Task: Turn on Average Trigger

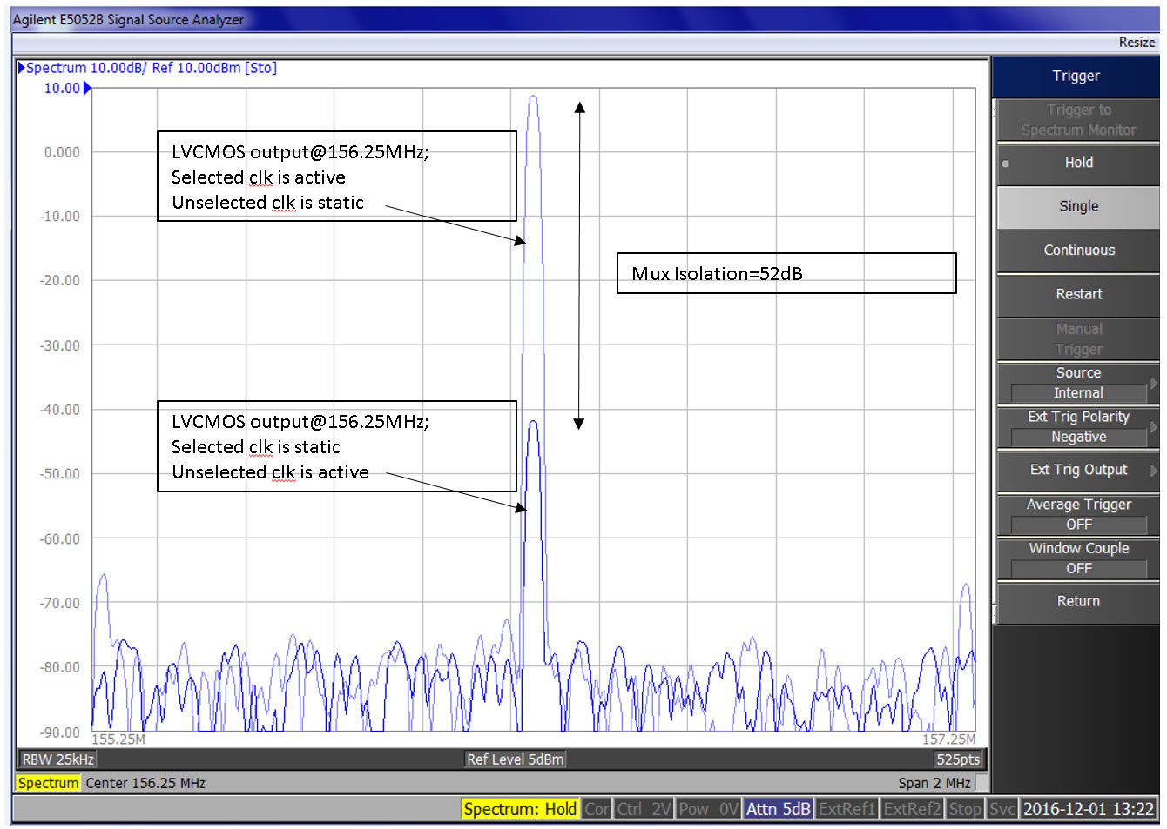Action: [x=1077, y=514]
